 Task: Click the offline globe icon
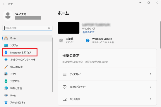coord(61,41)
